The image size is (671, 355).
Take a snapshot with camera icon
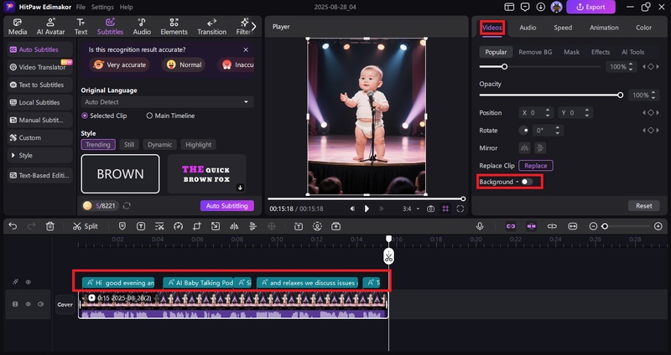(x=430, y=209)
